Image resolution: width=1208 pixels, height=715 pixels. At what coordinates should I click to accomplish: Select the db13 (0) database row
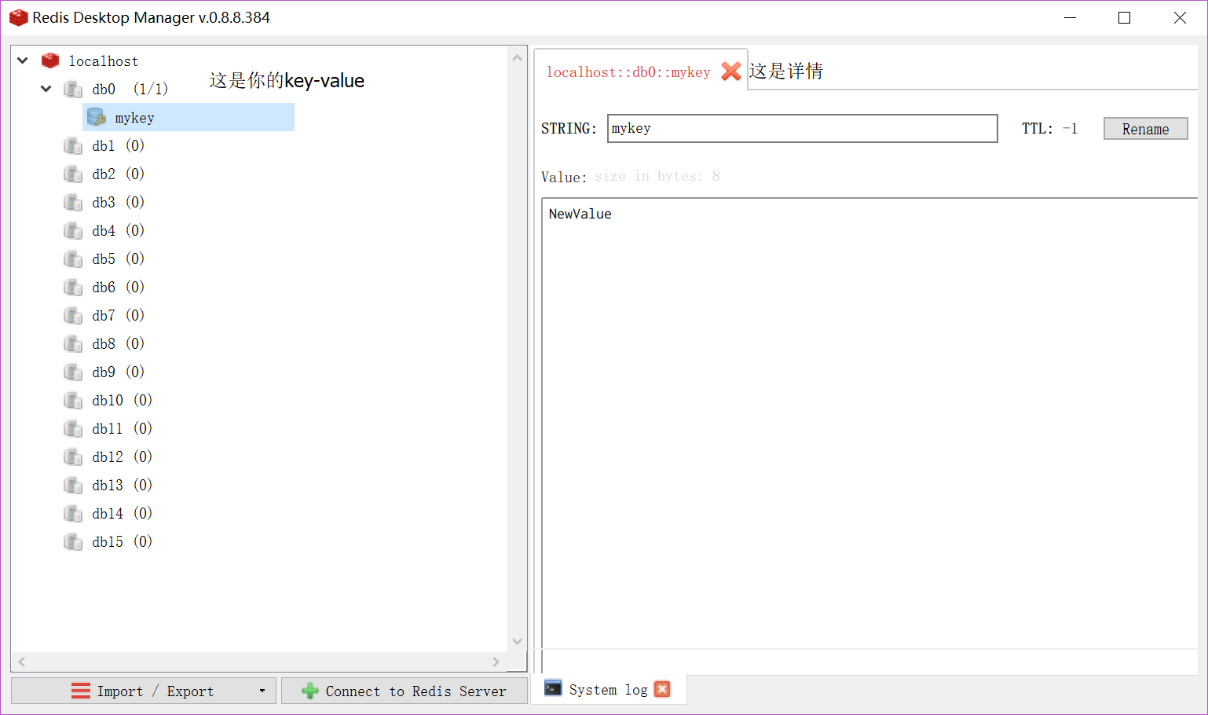[x=122, y=485]
